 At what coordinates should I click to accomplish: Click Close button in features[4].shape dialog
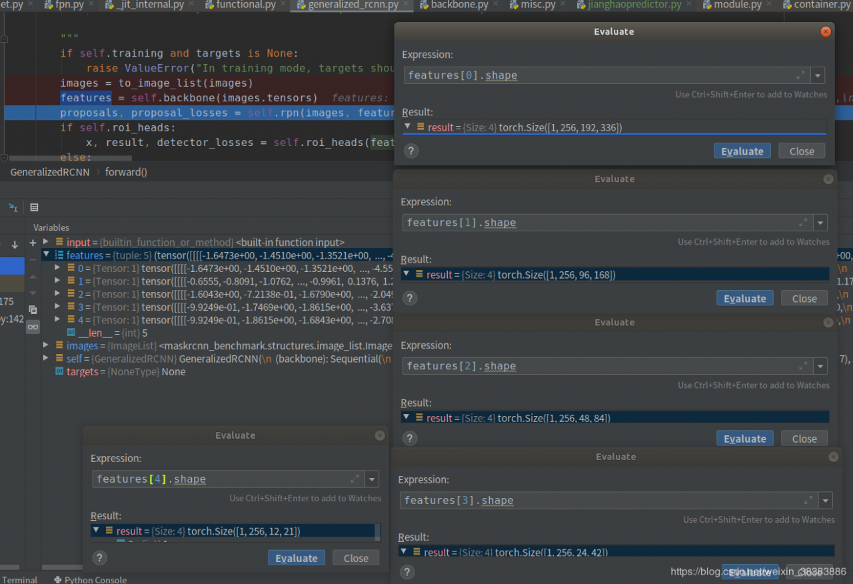coord(356,558)
